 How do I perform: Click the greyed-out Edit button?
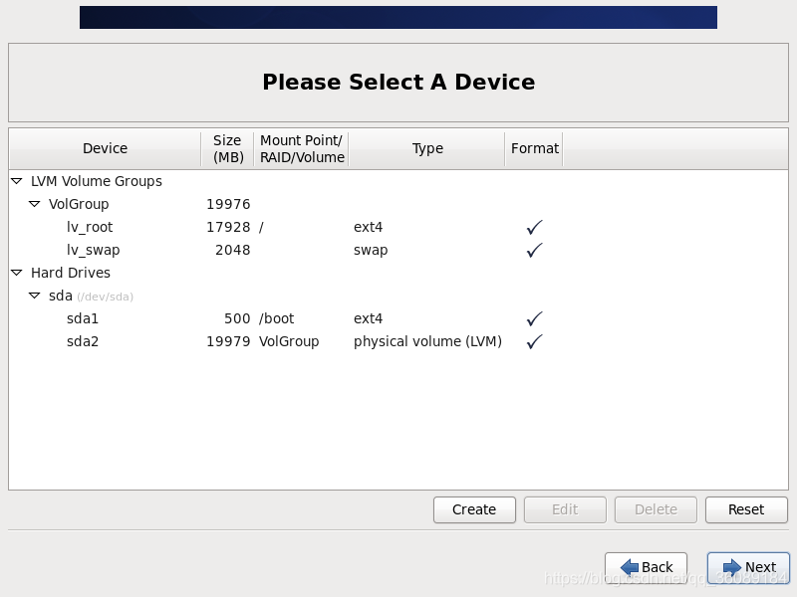click(565, 509)
